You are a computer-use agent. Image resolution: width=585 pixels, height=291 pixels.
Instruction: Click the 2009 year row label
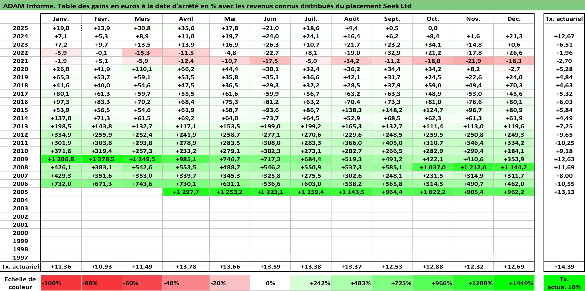tap(20, 159)
